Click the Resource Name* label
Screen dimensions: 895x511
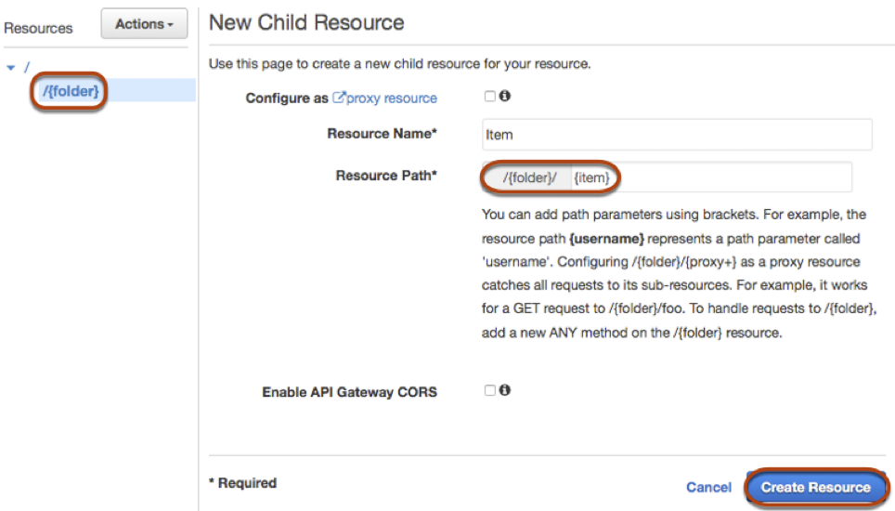[x=382, y=134]
